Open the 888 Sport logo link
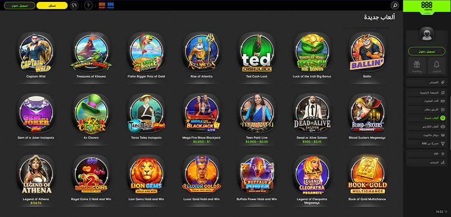Screen dimensions: 451x217 coord(102,5)
